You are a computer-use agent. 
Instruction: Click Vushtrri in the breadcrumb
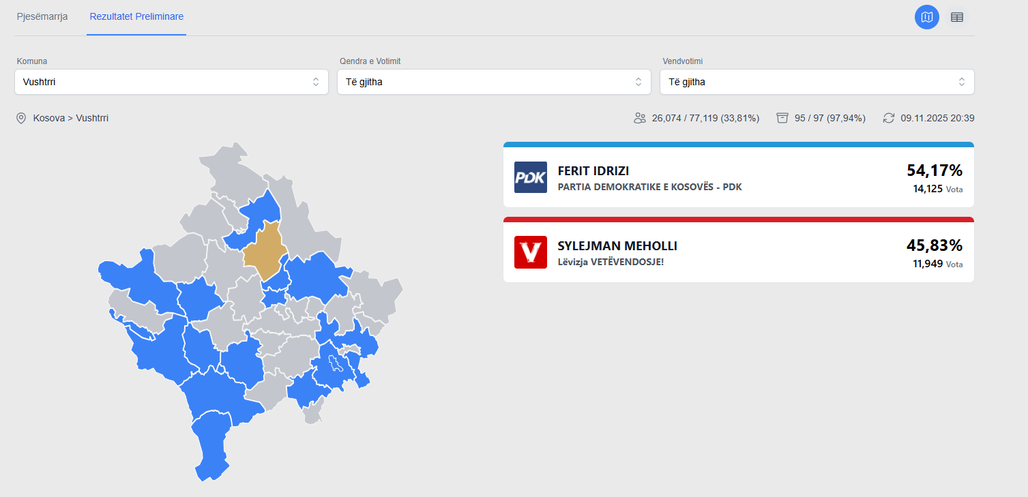[92, 118]
